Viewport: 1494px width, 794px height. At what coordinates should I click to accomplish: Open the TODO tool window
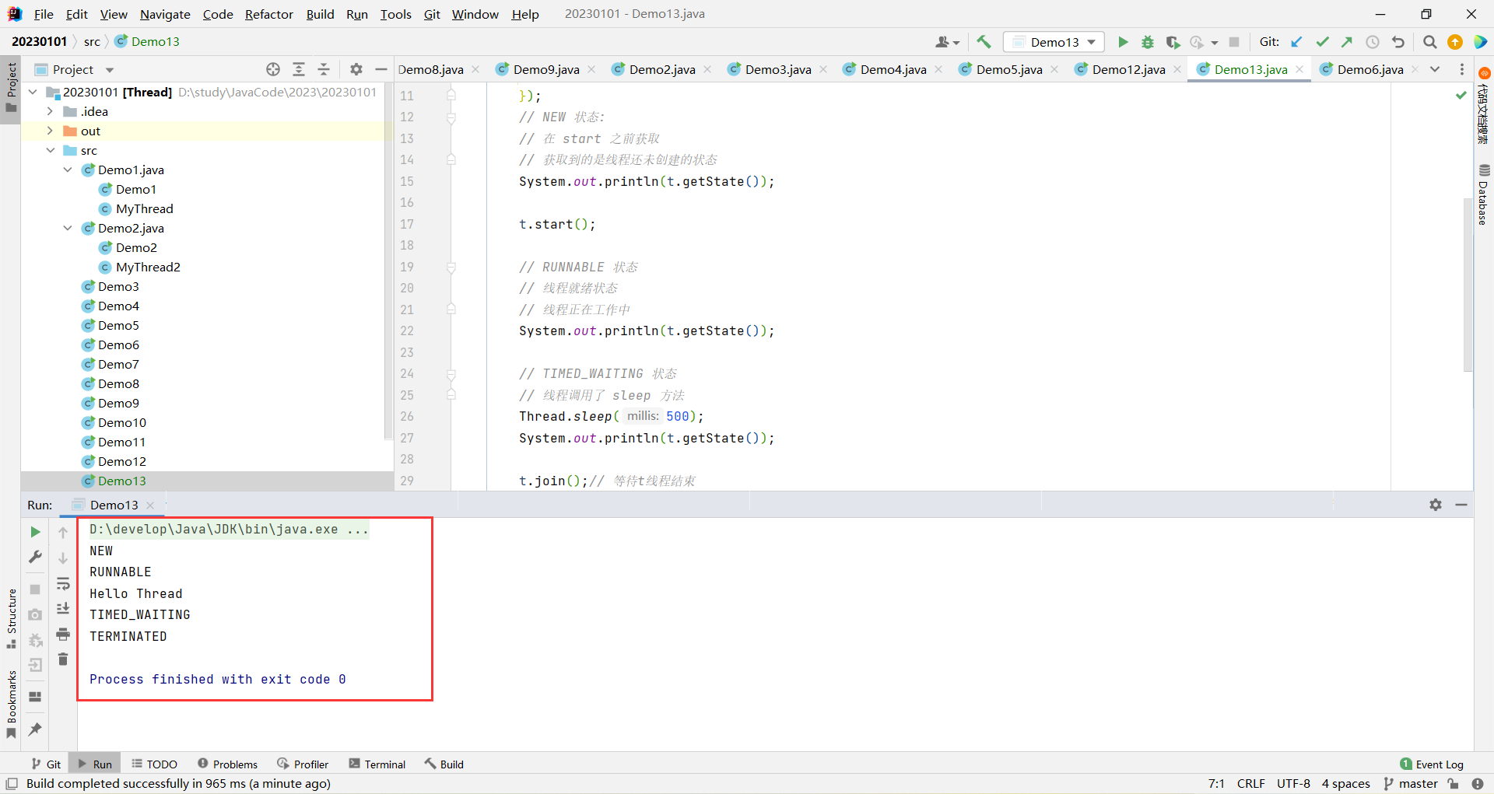pos(154,764)
